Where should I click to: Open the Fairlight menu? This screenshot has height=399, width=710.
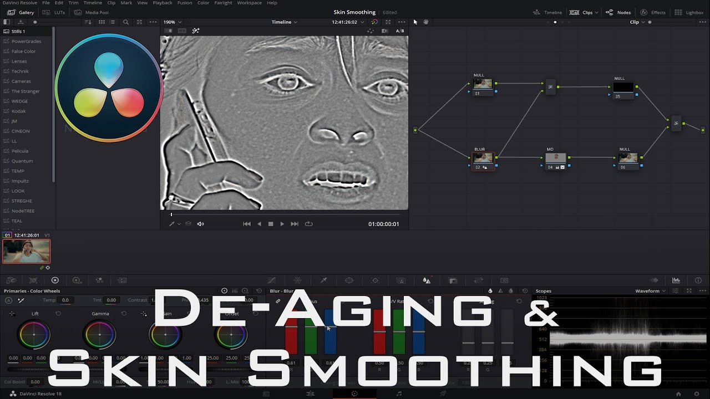click(223, 3)
